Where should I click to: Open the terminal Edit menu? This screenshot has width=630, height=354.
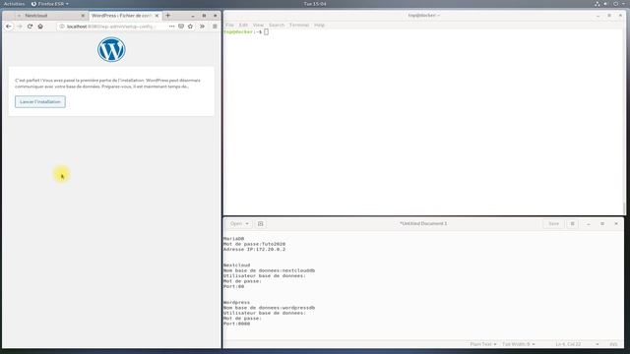[243, 25]
